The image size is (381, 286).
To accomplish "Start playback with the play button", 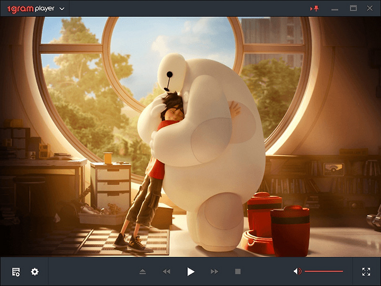I will pos(190,272).
